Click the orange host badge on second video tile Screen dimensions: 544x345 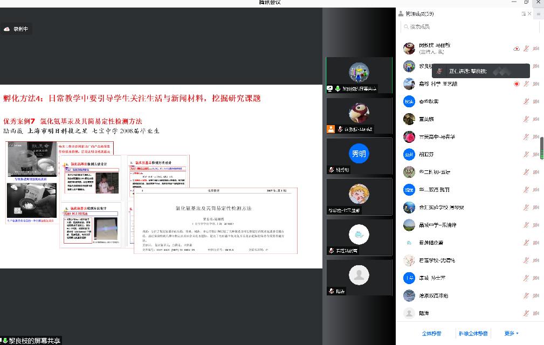pos(330,129)
